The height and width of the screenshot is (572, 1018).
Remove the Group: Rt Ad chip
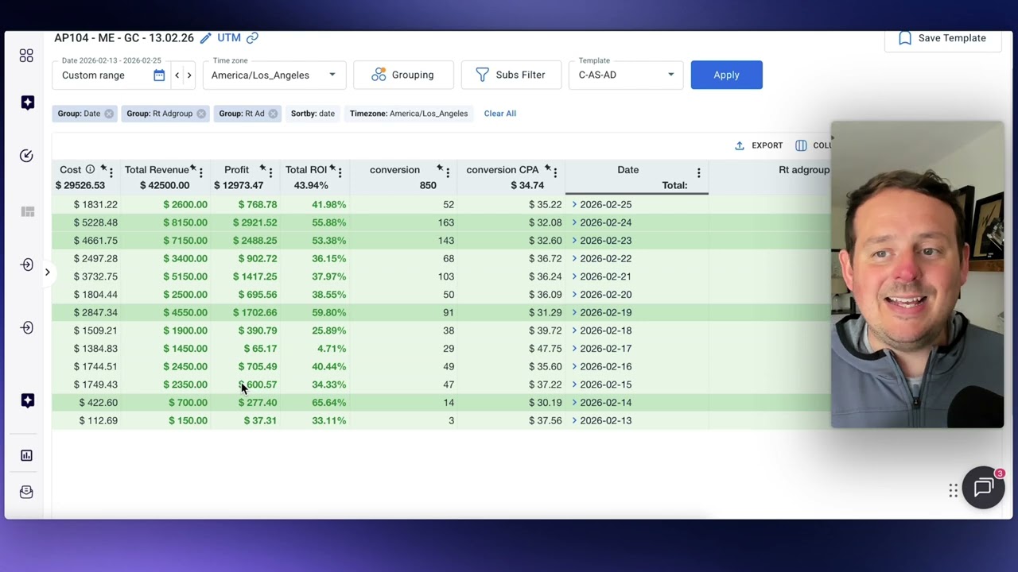273,114
